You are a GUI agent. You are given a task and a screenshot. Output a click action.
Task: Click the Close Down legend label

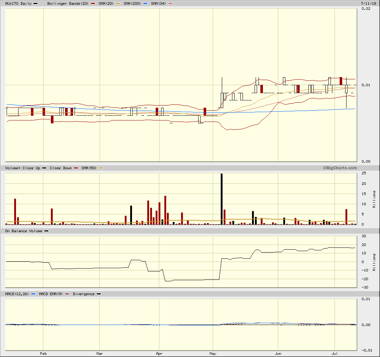click(61, 168)
